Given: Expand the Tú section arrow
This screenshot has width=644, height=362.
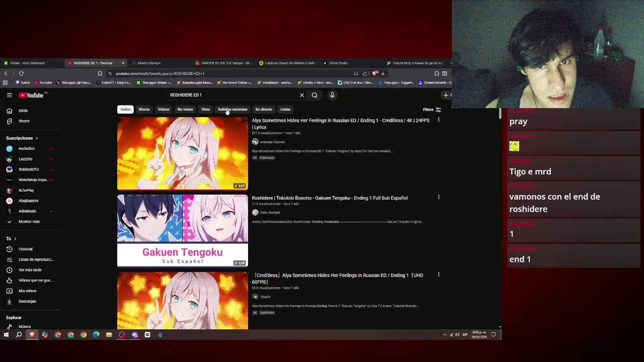Looking at the screenshot, I should (15, 239).
